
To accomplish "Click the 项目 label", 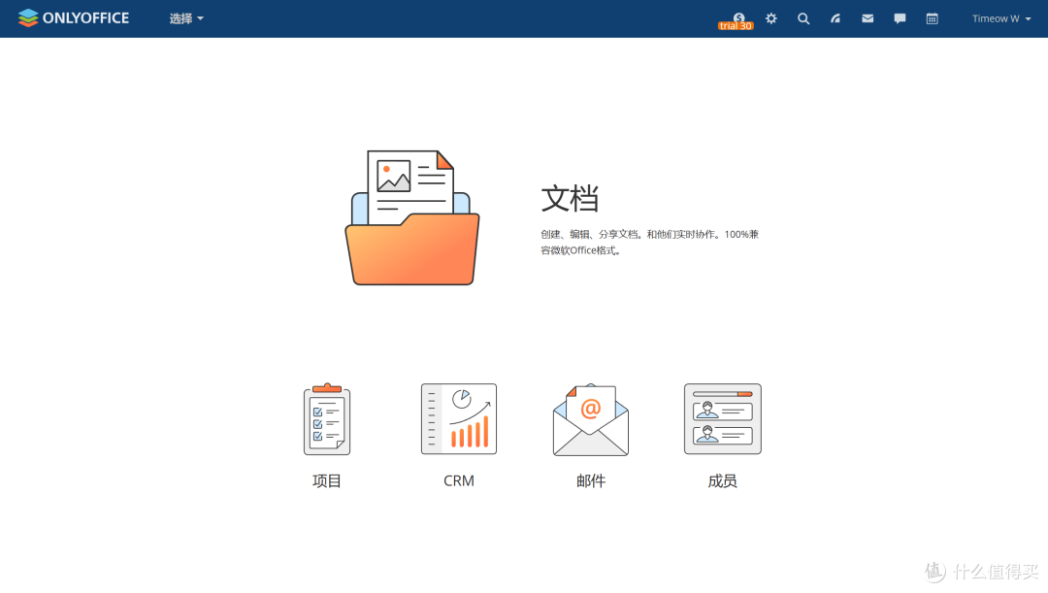I will (327, 480).
